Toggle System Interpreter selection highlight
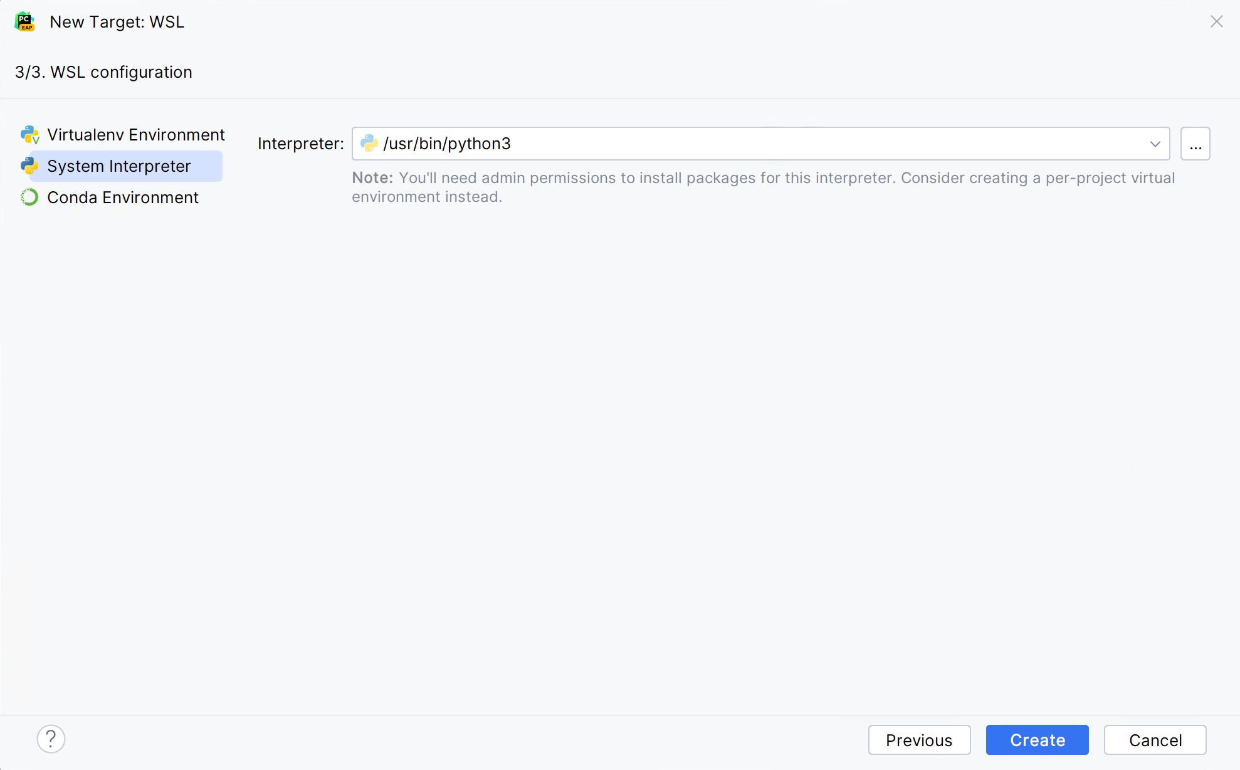This screenshot has height=770, width=1240. click(x=119, y=166)
